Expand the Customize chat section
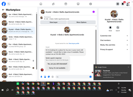Screen dimensions: 133x97 coord(114,36)
